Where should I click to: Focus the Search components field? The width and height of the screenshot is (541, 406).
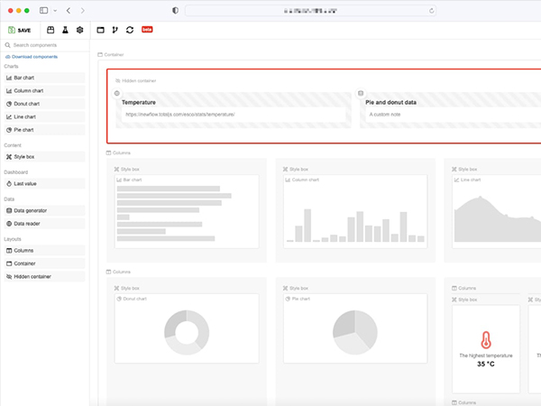tap(45, 45)
